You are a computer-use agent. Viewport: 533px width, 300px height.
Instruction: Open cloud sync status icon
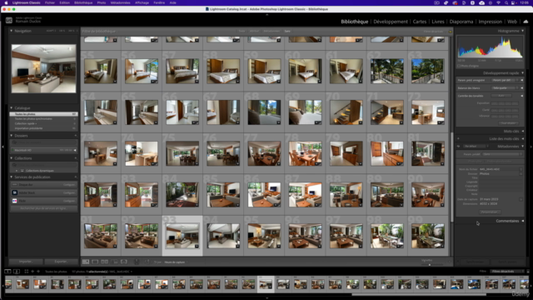pyautogui.click(x=526, y=22)
